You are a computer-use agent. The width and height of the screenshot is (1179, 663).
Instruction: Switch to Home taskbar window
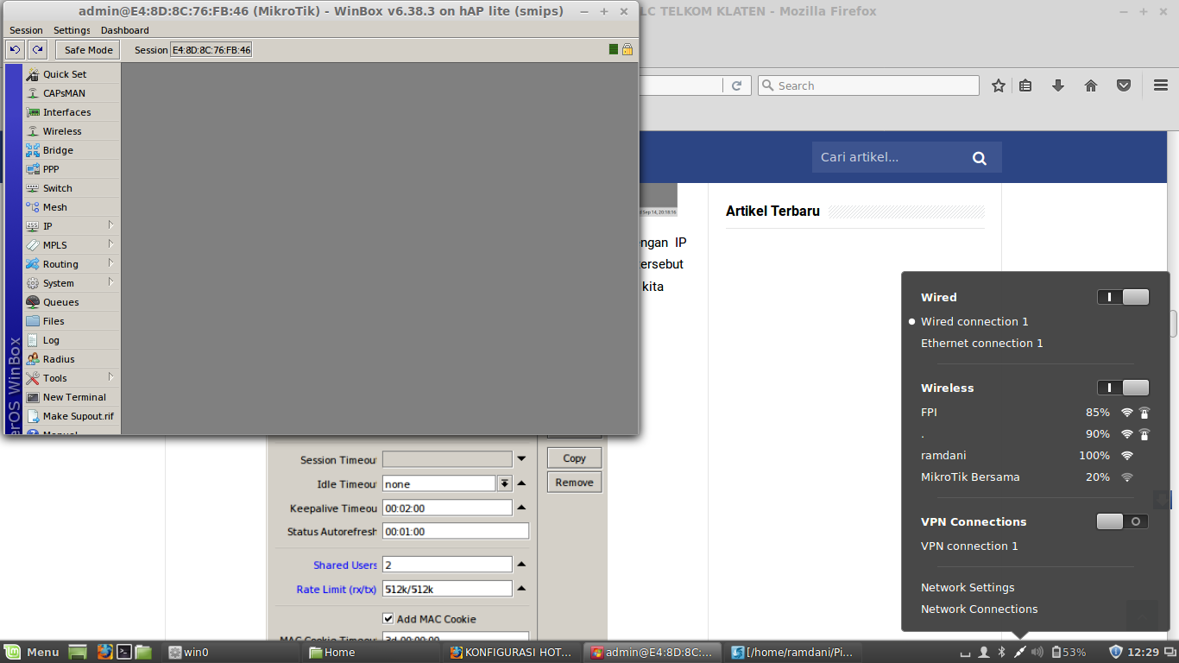point(373,652)
